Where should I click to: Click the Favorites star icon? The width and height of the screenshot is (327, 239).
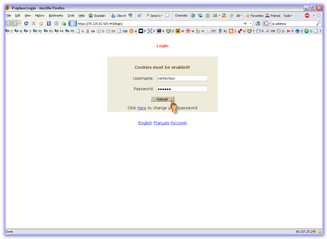point(247,16)
